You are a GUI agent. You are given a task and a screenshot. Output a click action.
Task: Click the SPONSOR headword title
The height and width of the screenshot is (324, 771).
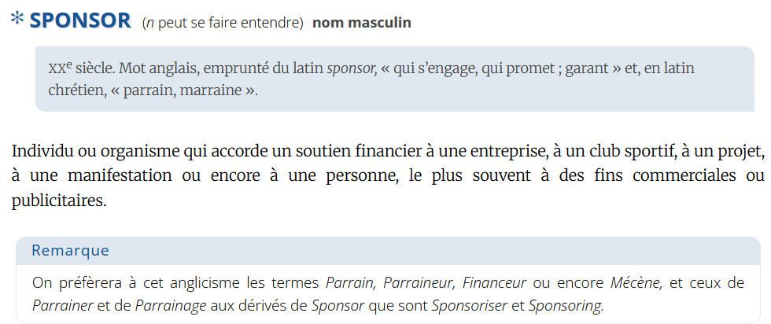80,21
